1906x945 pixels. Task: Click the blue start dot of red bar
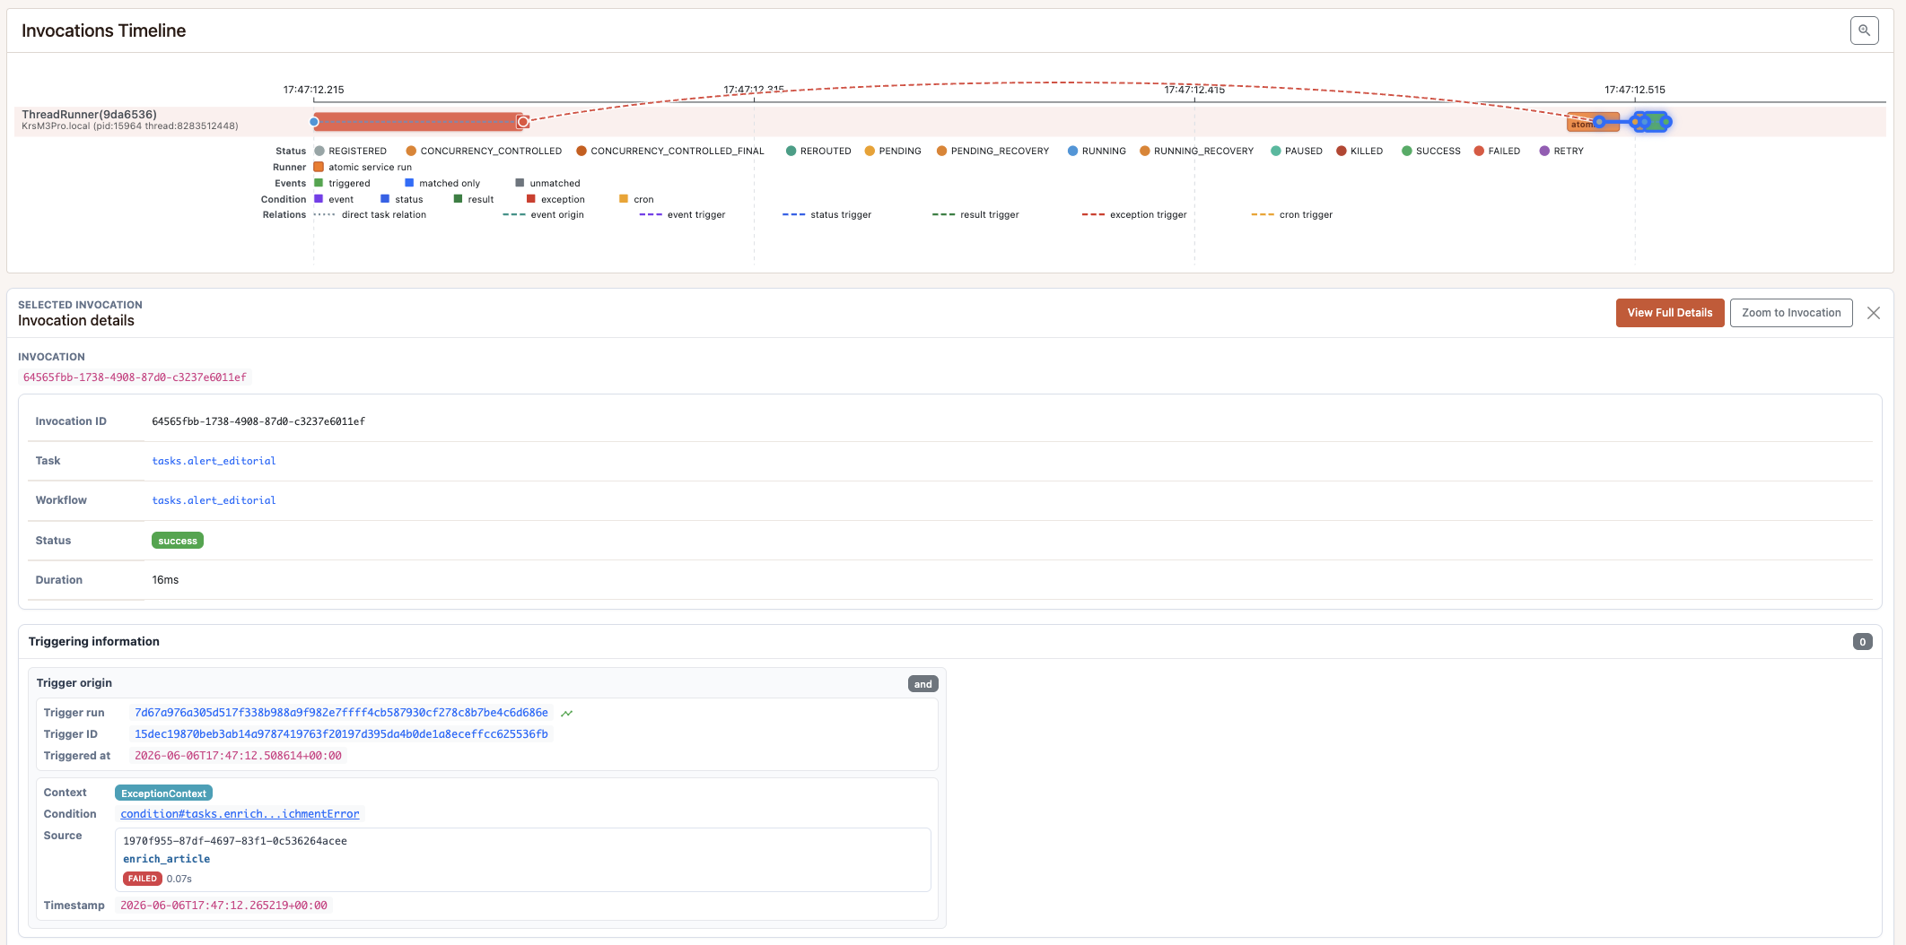coord(314,122)
